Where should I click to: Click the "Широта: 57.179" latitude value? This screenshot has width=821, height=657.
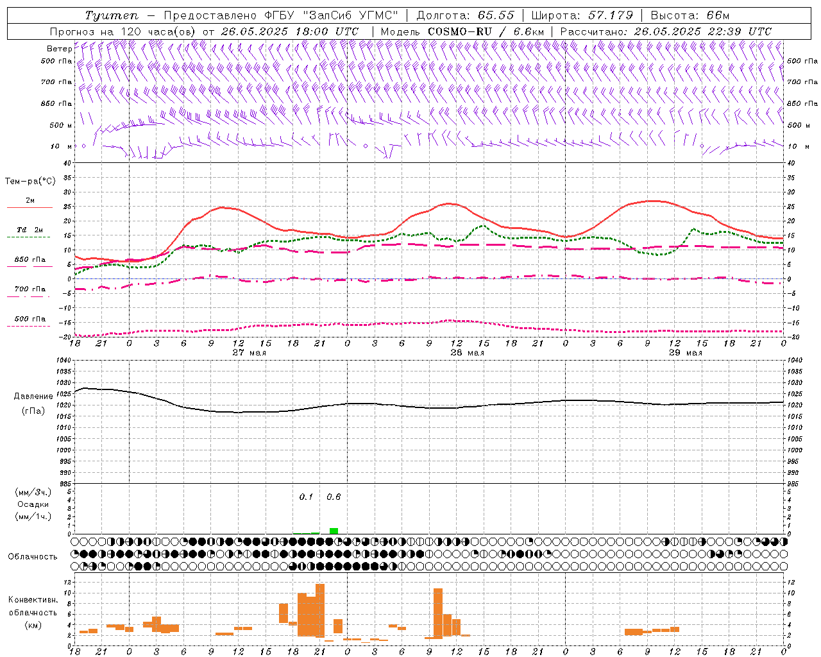582,15
